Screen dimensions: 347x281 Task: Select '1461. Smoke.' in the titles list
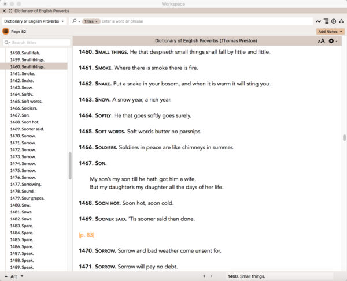click(23, 73)
